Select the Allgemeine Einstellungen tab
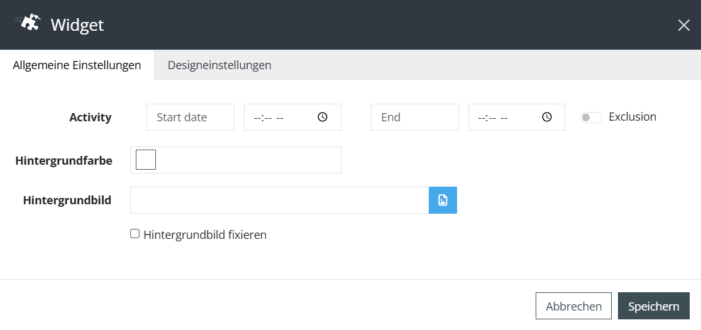This screenshot has width=701, height=330. pos(77,65)
